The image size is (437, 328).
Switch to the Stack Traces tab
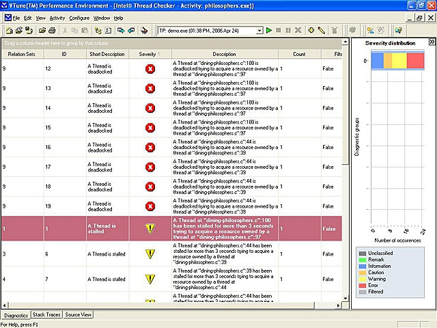tap(46, 314)
